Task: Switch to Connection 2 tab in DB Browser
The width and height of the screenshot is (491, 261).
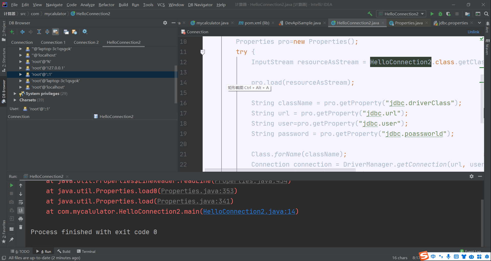Action: (x=86, y=42)
